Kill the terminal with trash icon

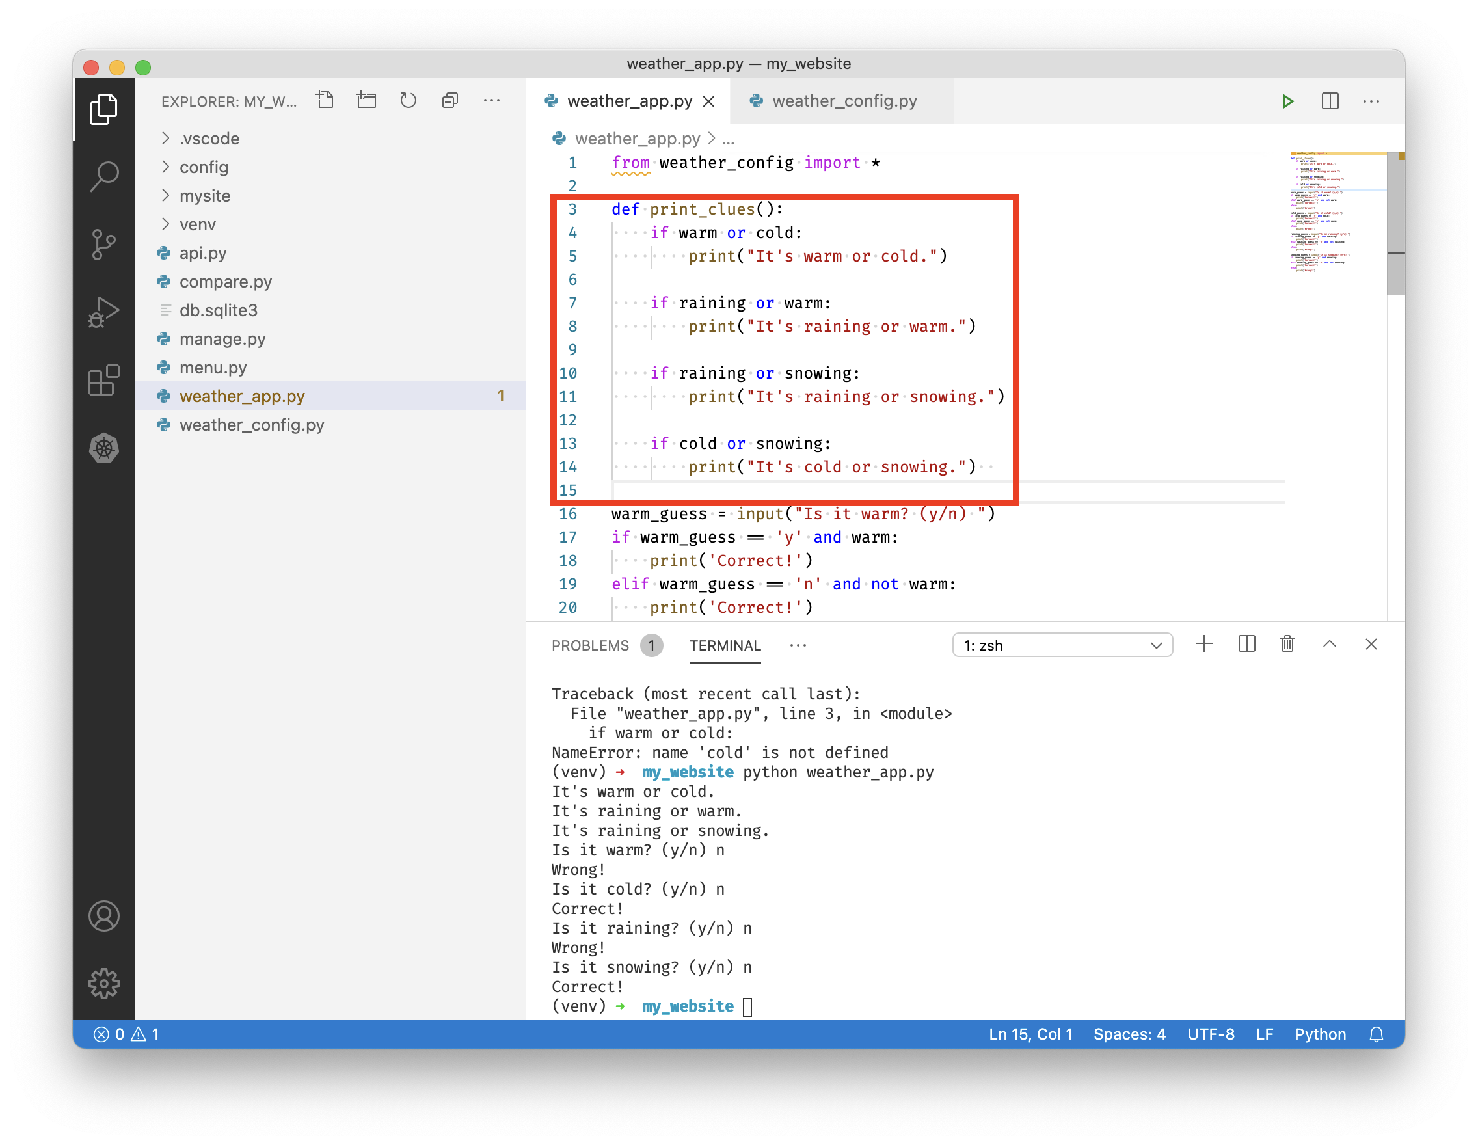pos(1287,644)
